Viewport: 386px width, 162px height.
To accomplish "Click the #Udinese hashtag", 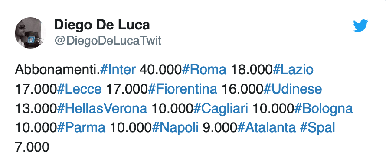I will pyautogui.click(x=292, y=89).
